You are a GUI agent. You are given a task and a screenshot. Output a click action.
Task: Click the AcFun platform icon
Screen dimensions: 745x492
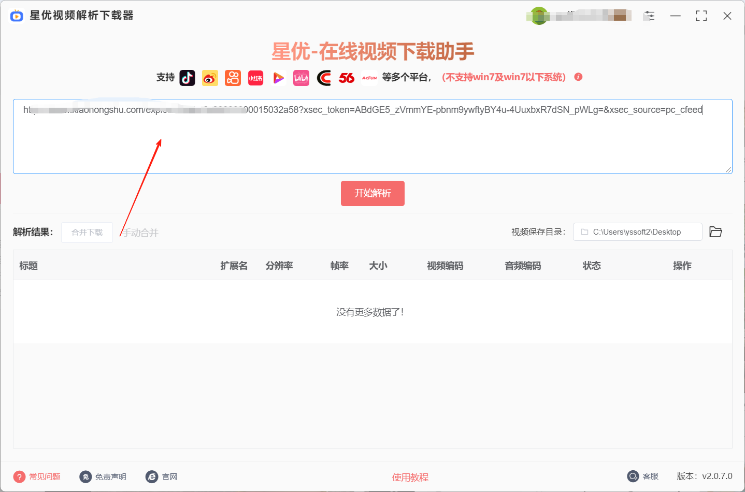pos(369,78)
